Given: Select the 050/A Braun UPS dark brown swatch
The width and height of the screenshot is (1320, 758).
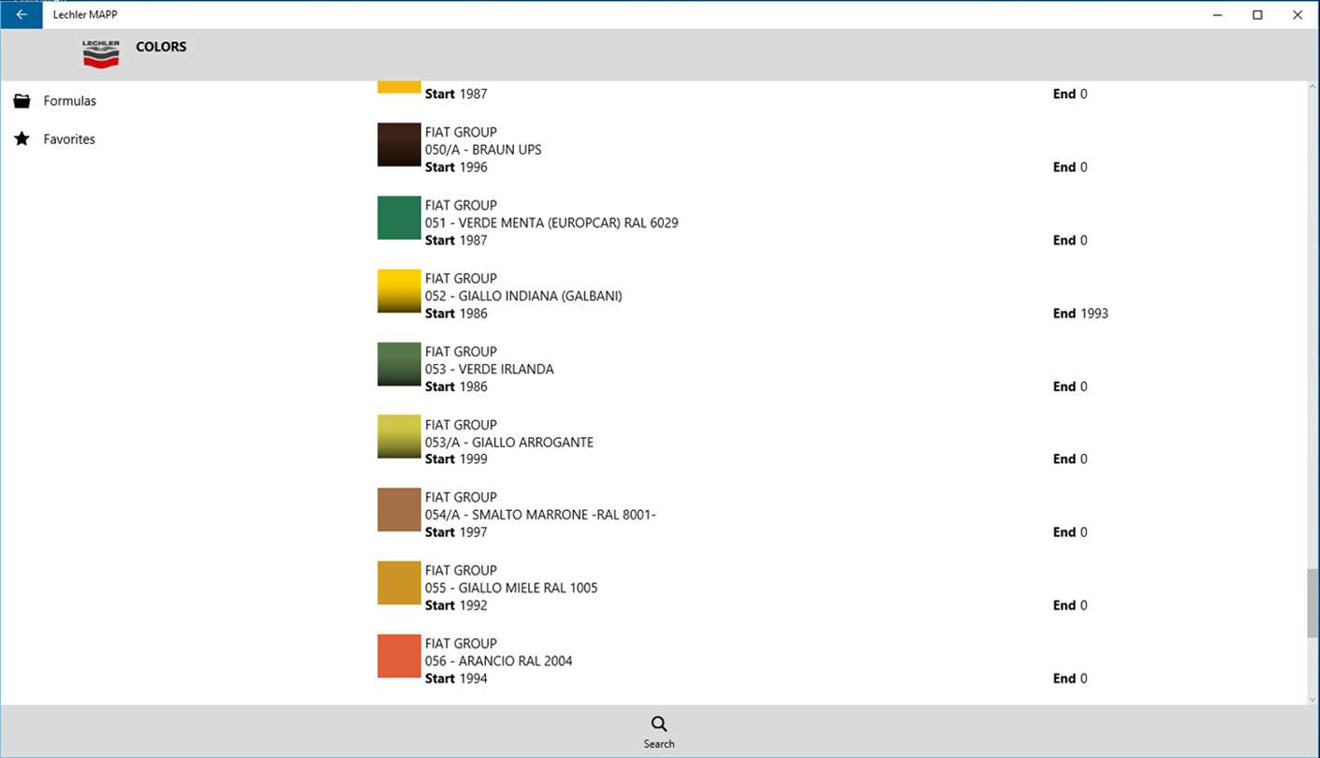Looking at the screenshot, I should [399, 145].
